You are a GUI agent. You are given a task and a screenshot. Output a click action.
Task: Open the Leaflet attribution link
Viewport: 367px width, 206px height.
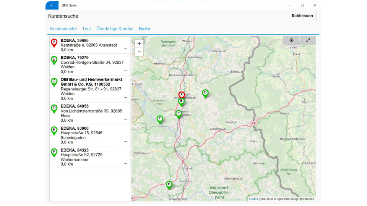tap(253, 199)
